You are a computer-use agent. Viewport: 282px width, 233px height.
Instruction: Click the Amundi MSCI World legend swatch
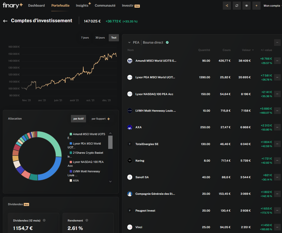71,134
